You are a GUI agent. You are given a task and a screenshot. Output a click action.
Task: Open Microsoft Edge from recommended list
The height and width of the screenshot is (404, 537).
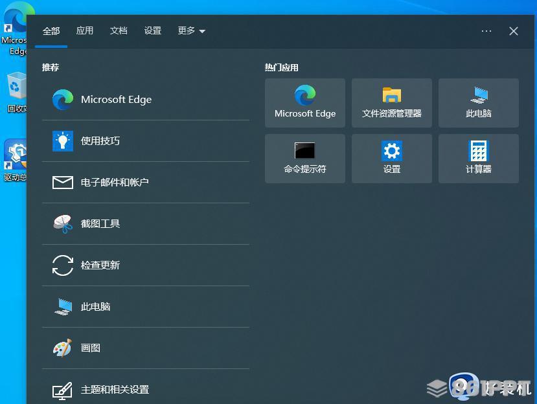tap(146, 100)
